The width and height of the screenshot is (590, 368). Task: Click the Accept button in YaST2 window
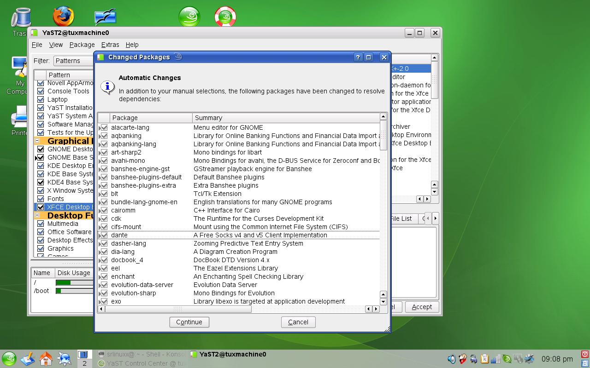coord(422,307)
